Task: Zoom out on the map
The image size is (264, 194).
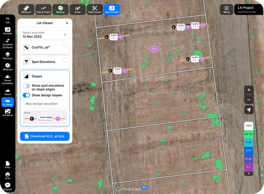Action: (x=249, y=100)
